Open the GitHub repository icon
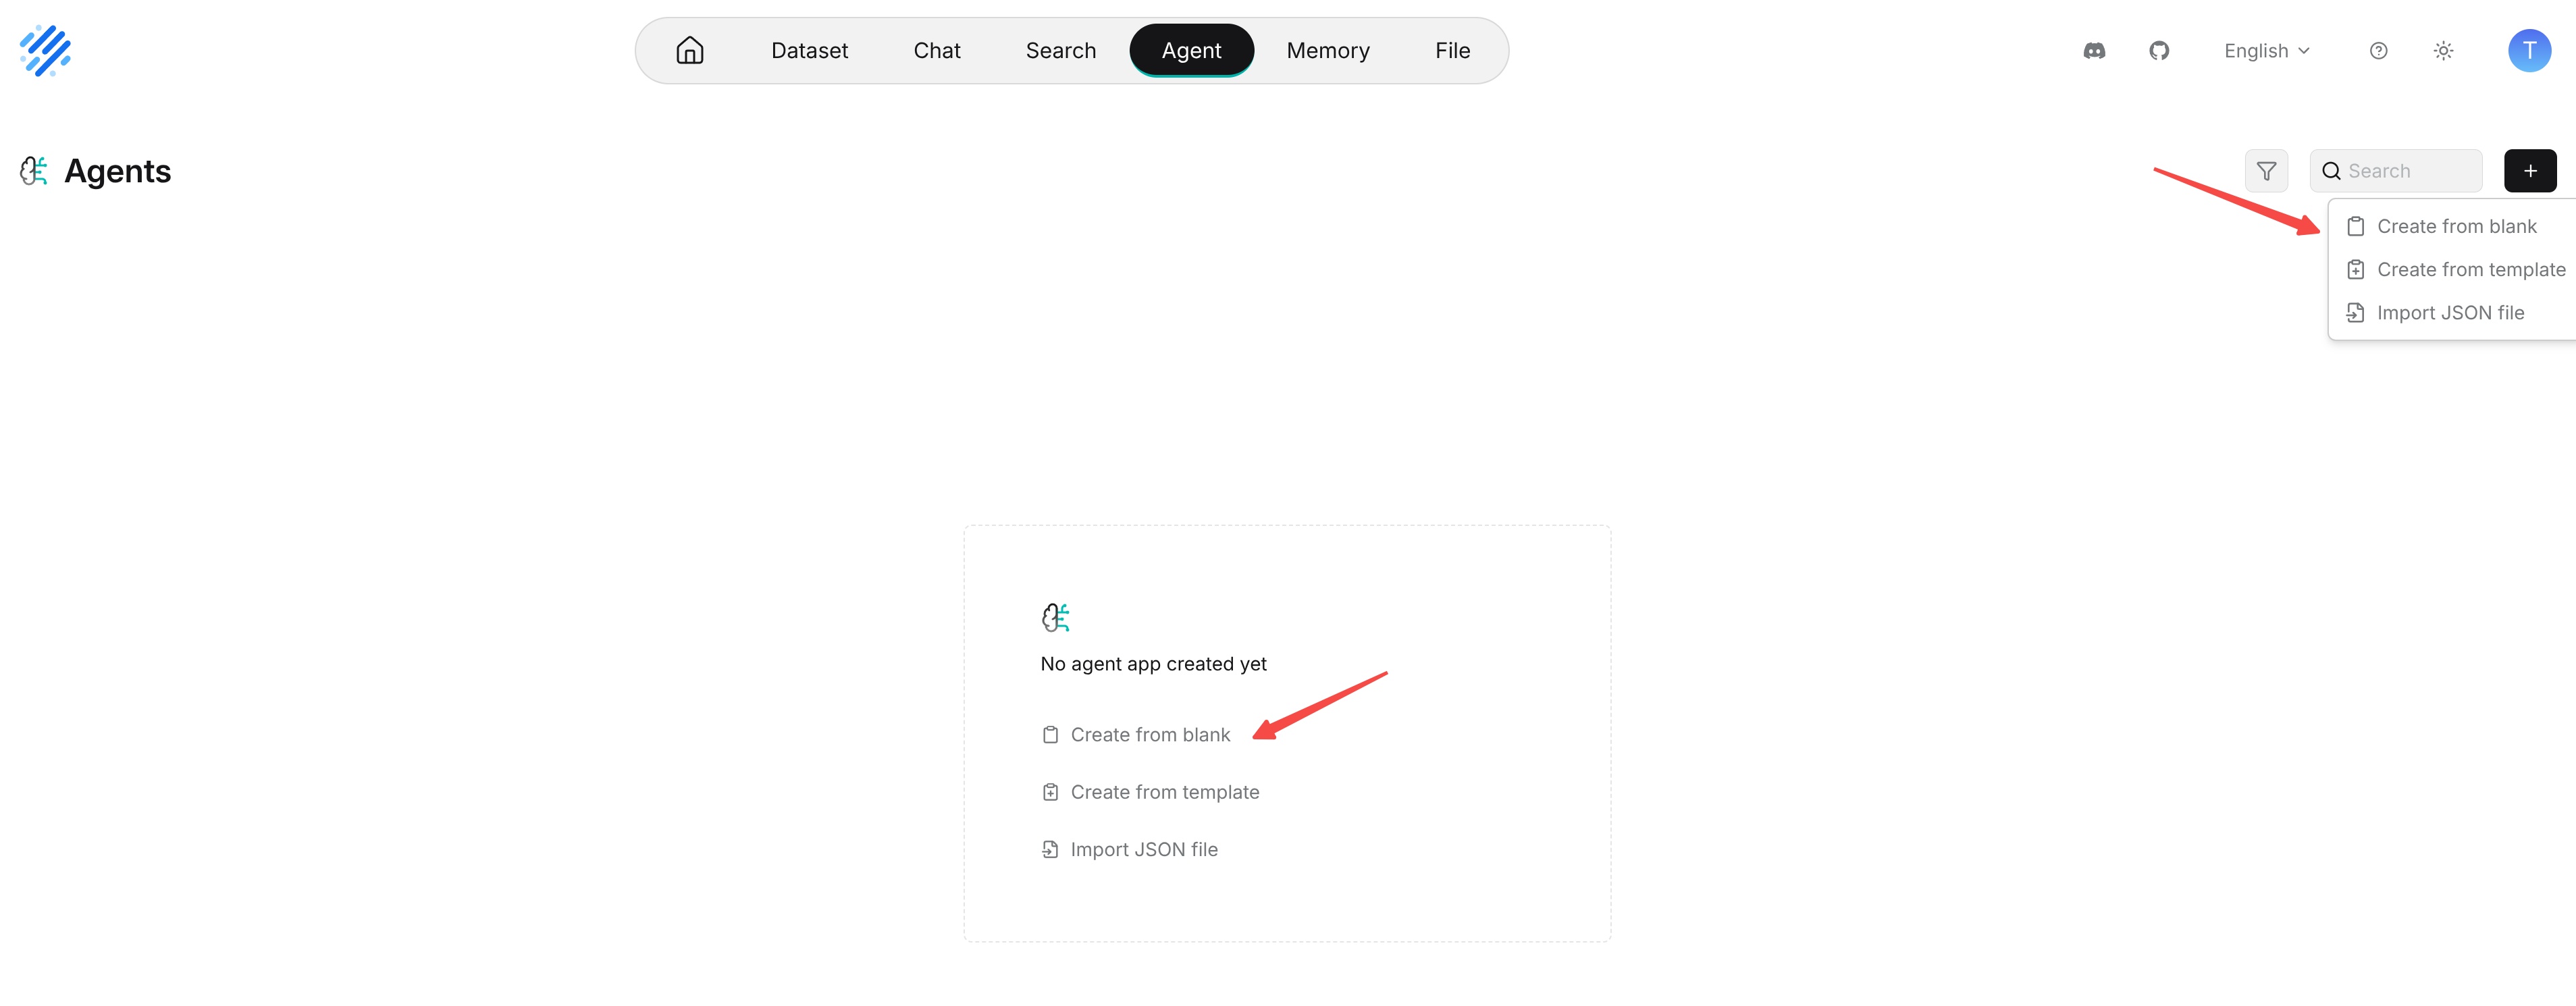The image size is (2576, 1006). click(2159, 51)
